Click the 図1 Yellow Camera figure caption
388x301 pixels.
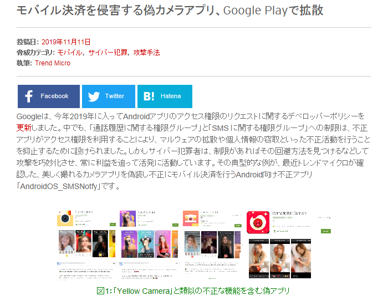(x=193, y=291)
